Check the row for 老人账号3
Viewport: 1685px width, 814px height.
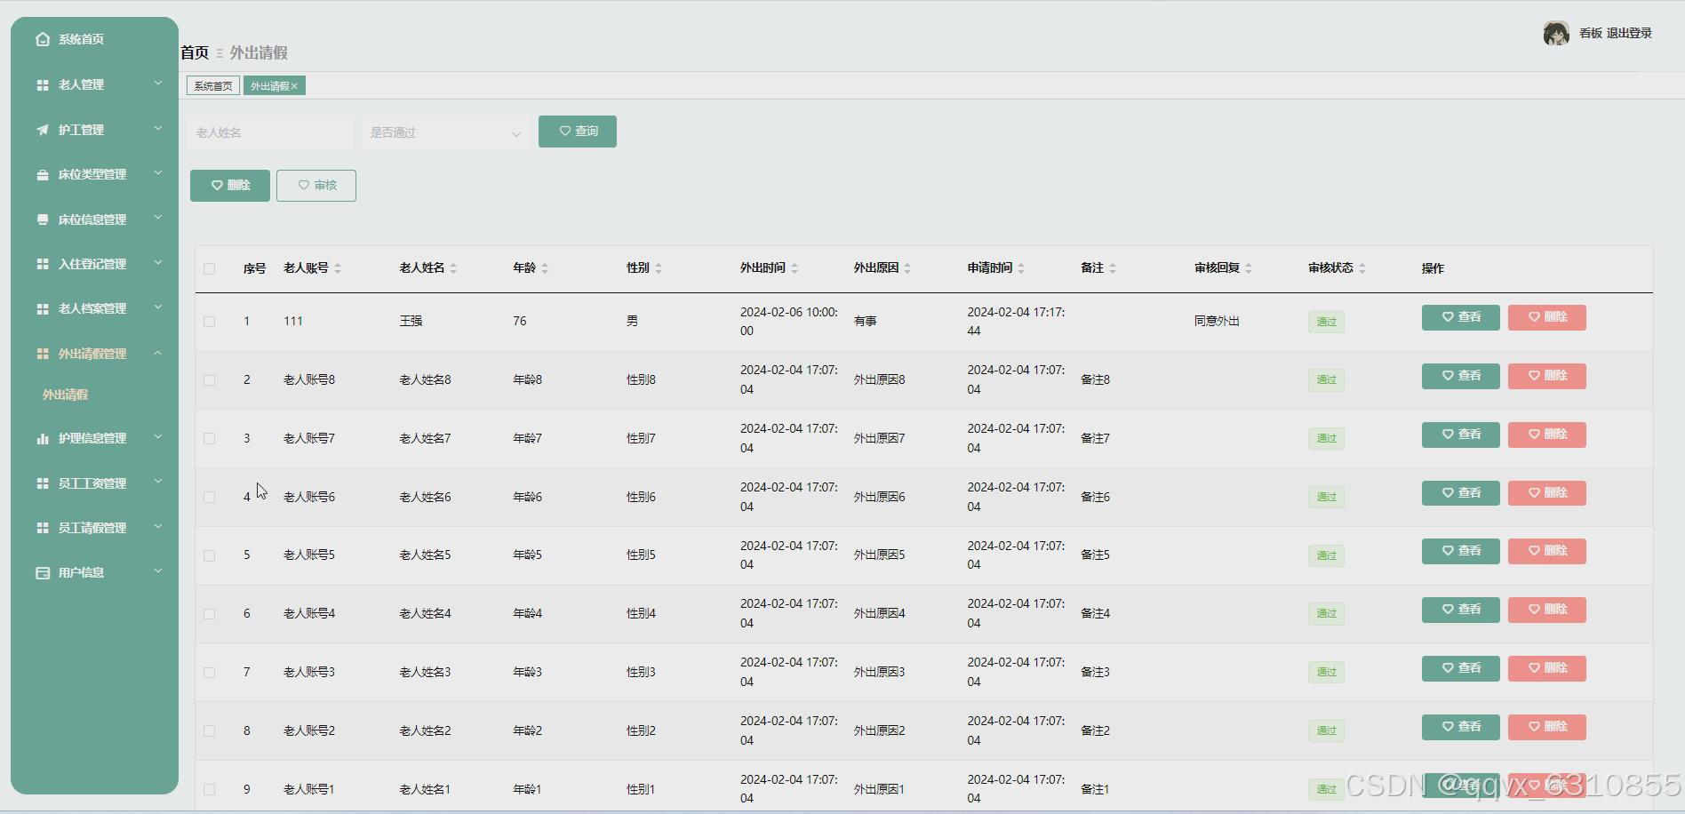(209, 673)
